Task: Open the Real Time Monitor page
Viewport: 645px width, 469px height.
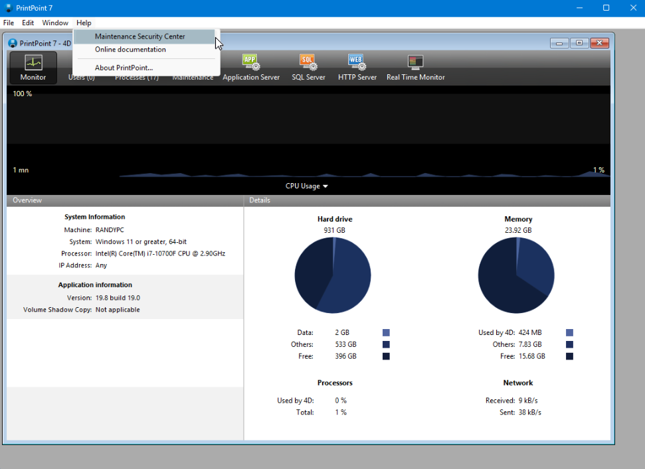Action: [x=415, y=68]
